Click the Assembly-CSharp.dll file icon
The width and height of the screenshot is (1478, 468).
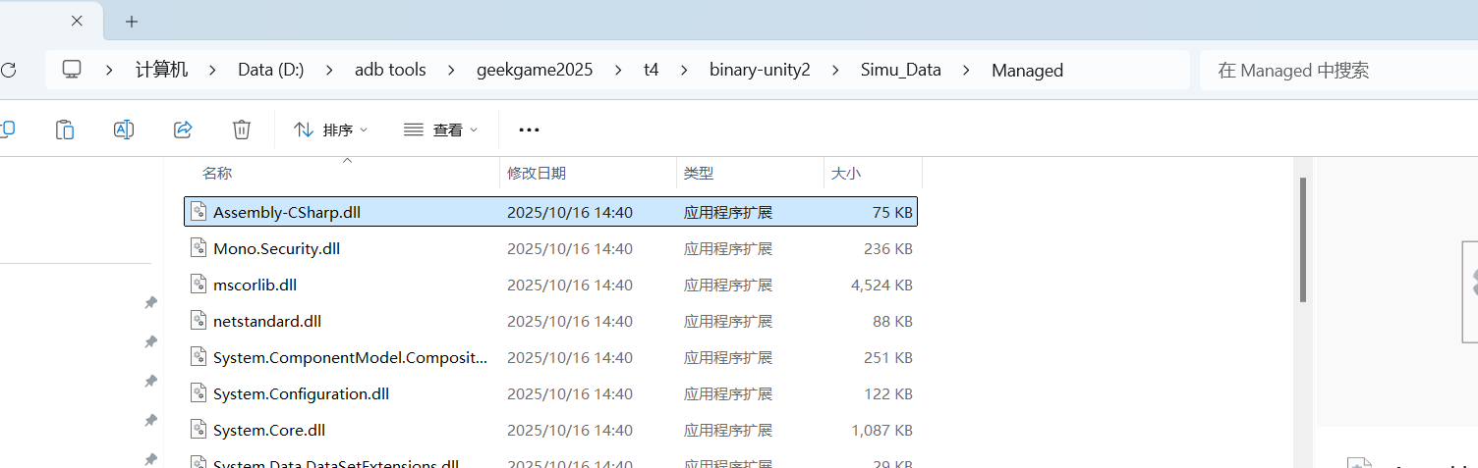[x=198, y=212]
